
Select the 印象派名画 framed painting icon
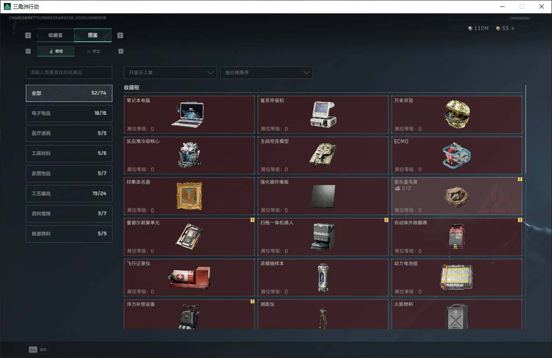click(189, 196)
